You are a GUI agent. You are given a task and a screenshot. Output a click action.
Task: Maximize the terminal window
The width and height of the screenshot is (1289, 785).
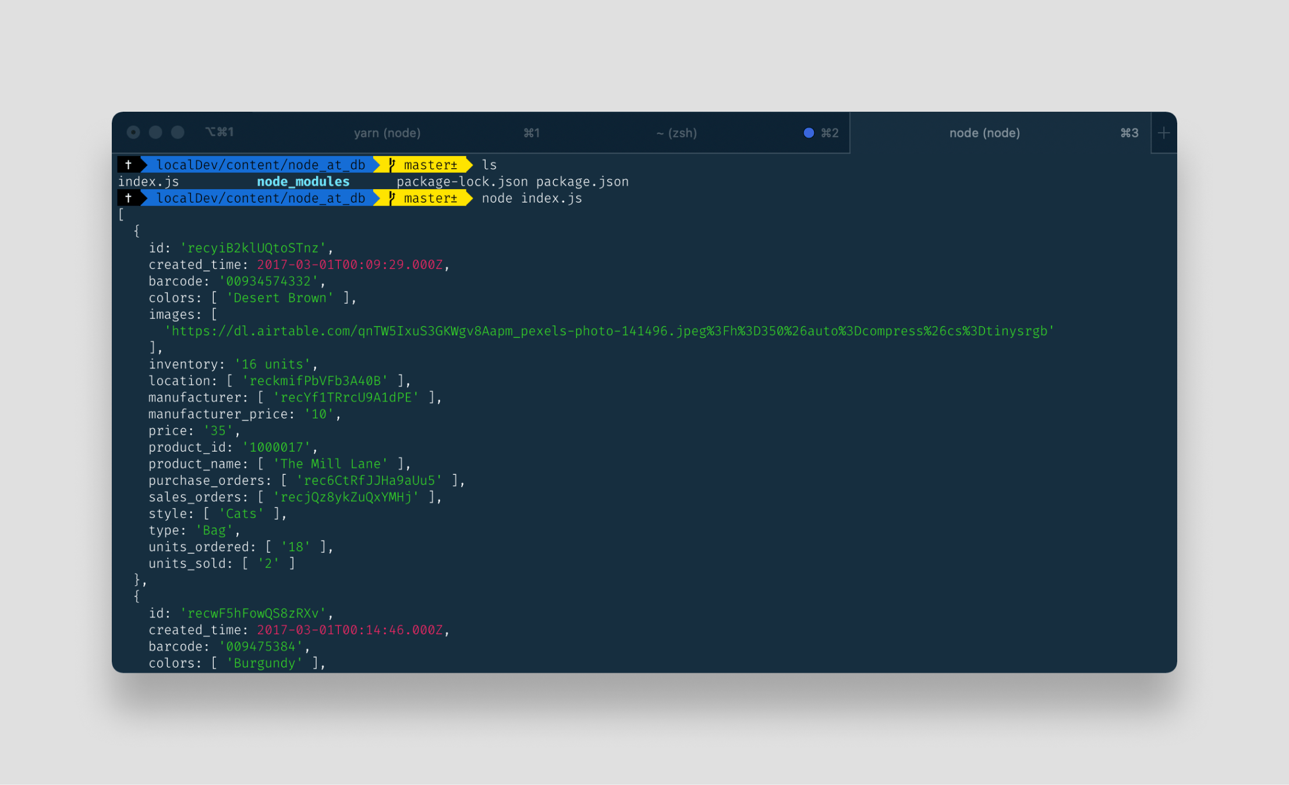click(x=178, y=132)
